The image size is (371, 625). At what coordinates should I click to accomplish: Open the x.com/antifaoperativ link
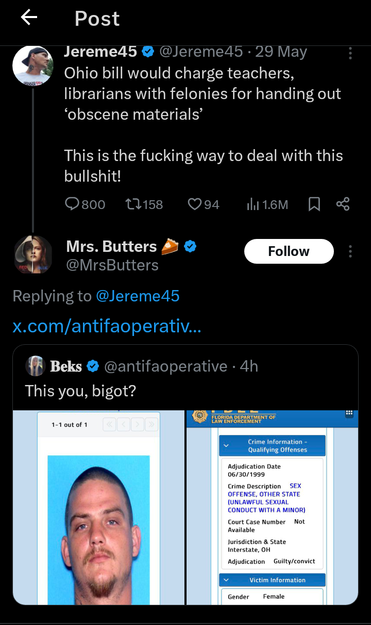coord(107,326)
